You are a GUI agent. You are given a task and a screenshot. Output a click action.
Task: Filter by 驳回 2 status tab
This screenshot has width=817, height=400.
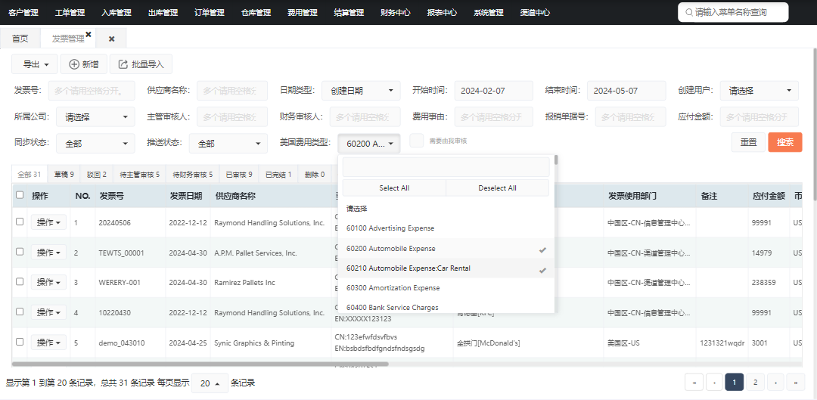tap(96, 175)
